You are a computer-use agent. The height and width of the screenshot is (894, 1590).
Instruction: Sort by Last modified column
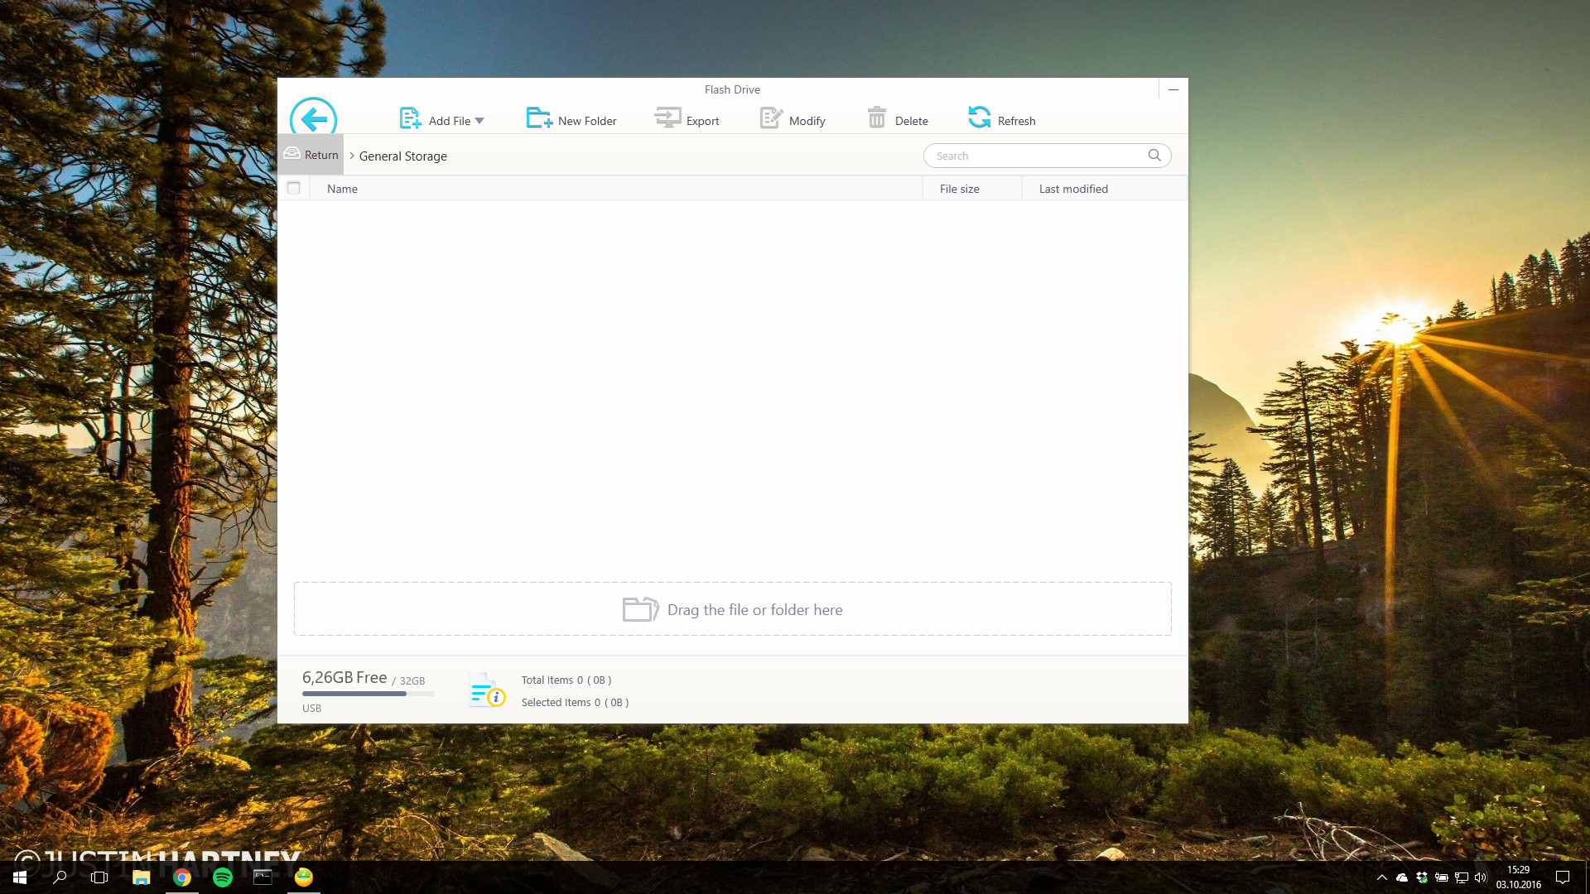pos(1073,189)
